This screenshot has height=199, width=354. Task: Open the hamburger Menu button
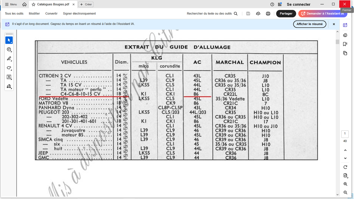click(11, 4)
